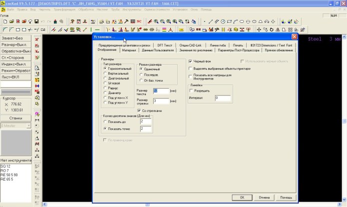
Task: Open Данные Пользователя tab
Action: [158, 50]
